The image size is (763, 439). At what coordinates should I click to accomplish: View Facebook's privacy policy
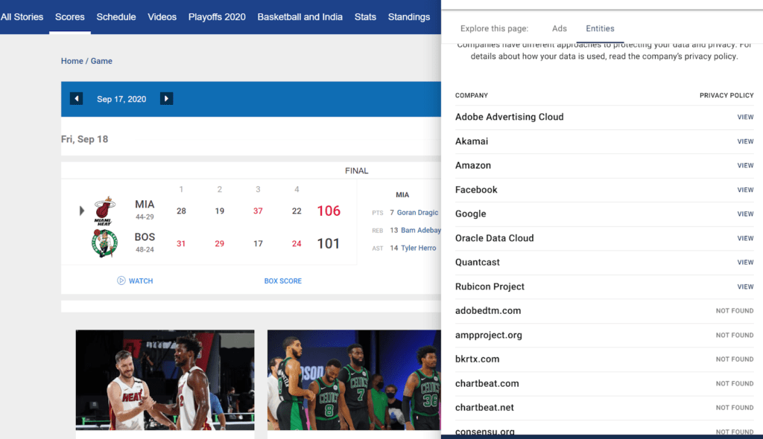[x=745, y=189]
